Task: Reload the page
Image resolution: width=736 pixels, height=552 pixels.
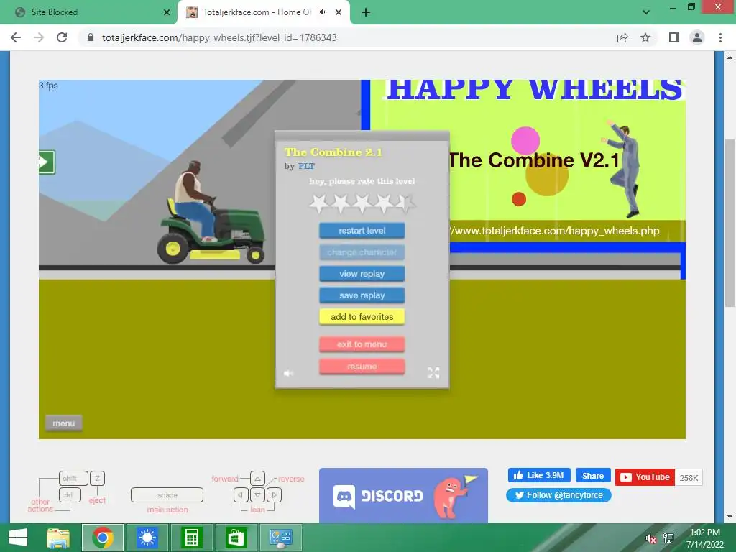Action: (62, 37)
